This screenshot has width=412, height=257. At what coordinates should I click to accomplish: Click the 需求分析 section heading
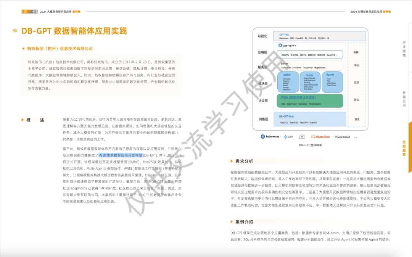click(244, 161)
